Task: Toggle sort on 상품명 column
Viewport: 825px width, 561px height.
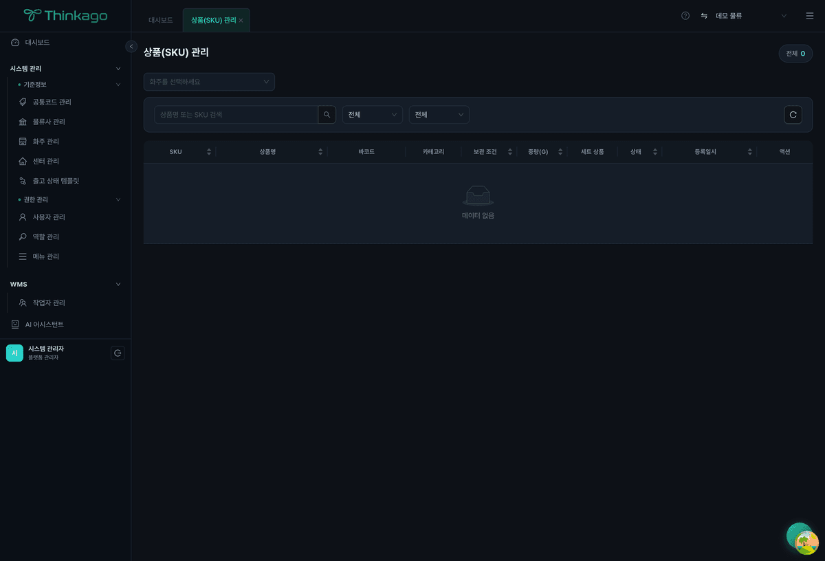Action: point(320,152)
